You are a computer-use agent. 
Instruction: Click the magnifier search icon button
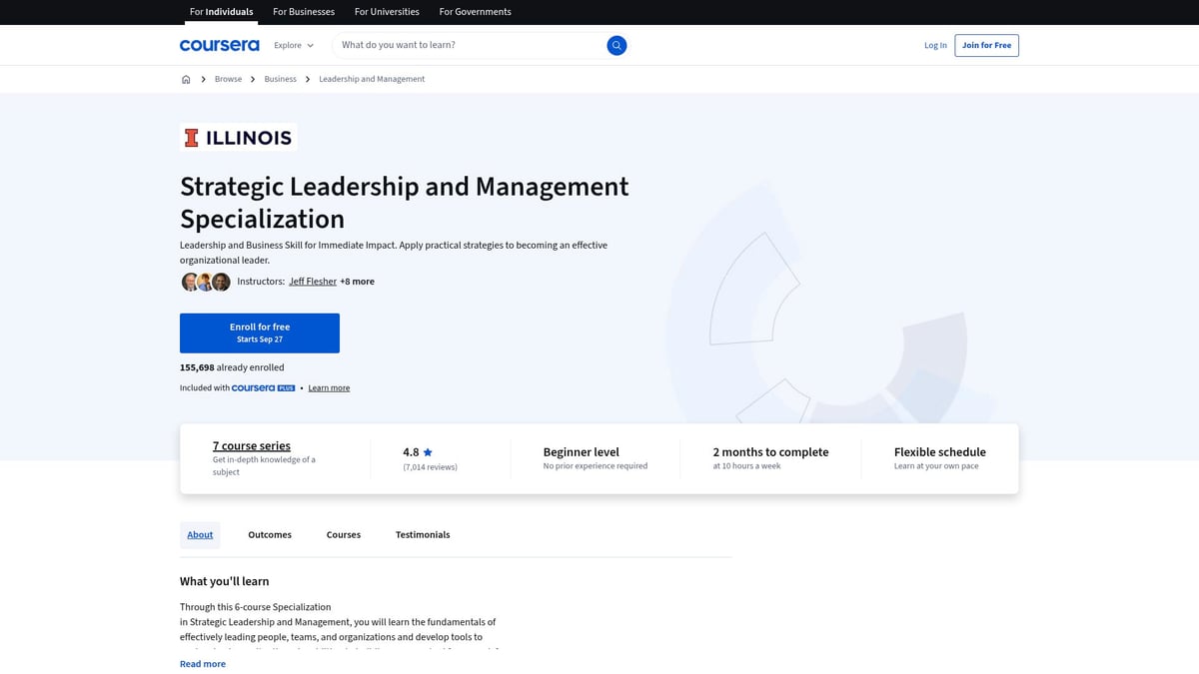pos(616,45)
